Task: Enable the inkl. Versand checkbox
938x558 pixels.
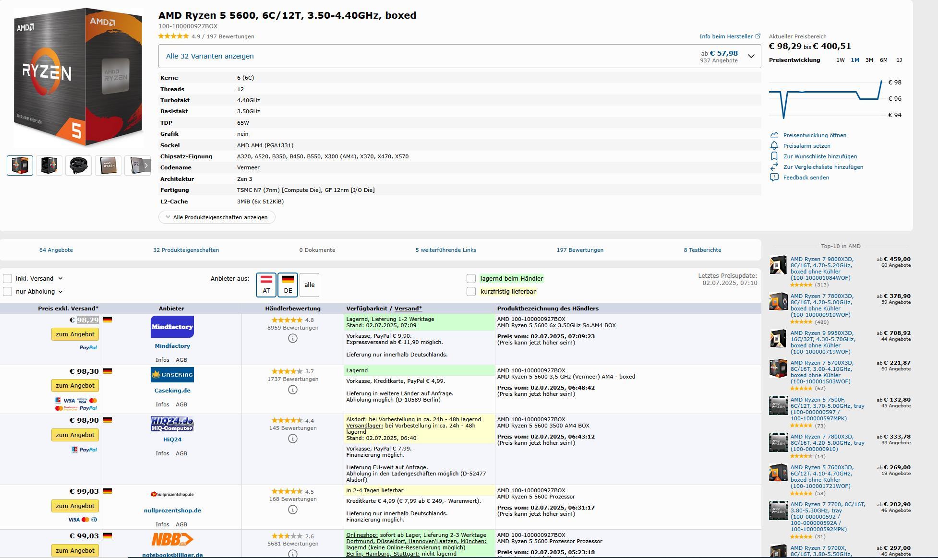Action: 8,279
